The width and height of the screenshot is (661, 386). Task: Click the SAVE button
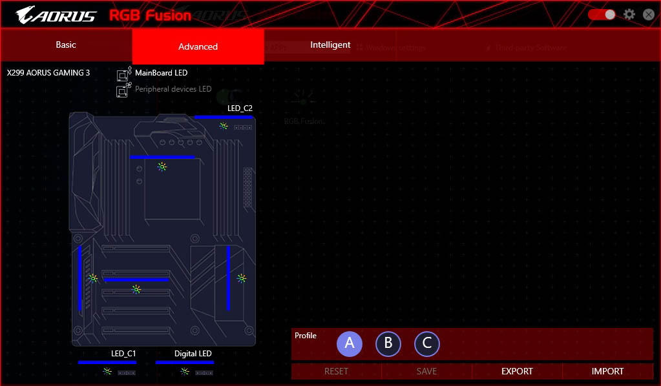coord(426,371)
